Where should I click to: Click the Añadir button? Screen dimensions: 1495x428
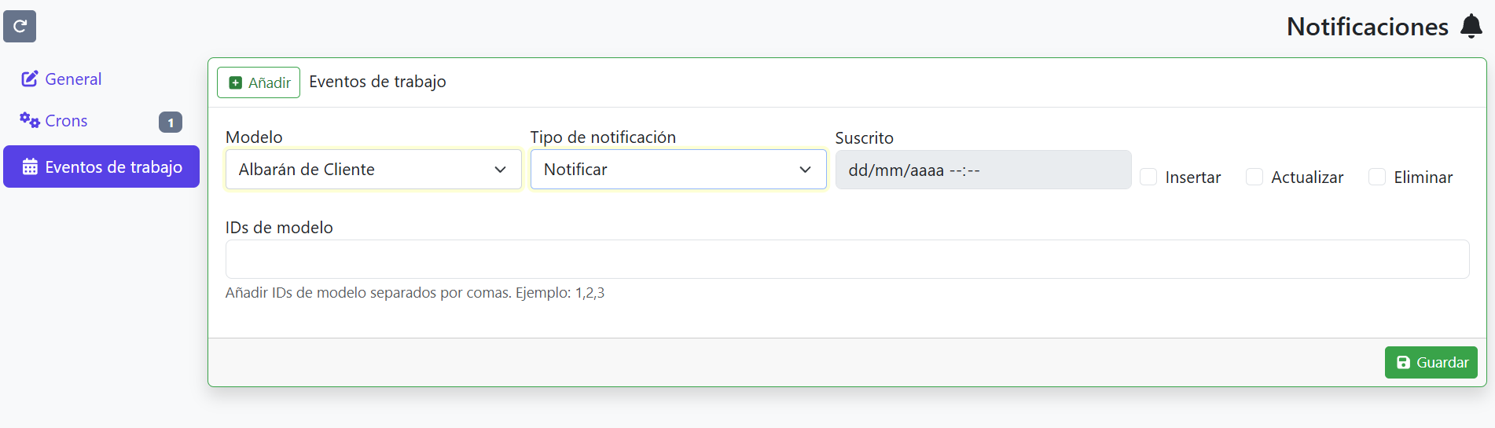pos(259,82)
